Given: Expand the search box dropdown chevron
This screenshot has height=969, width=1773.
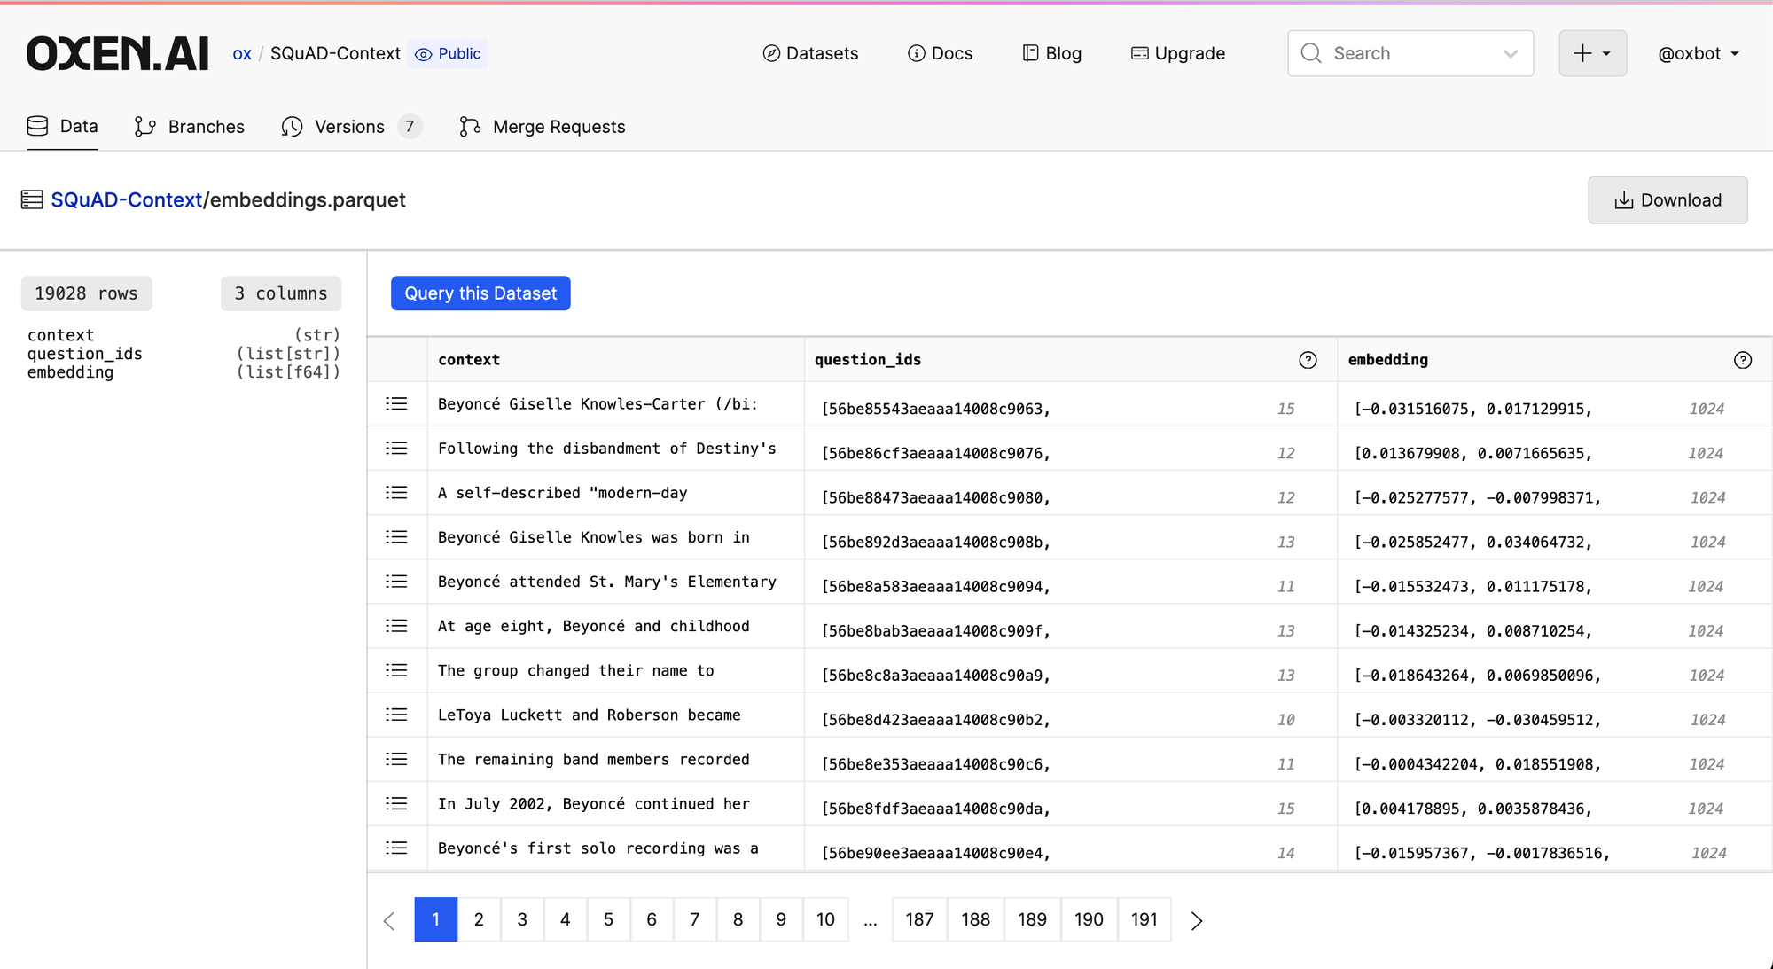Looking at the screenshot, I should click(1511, 54).
